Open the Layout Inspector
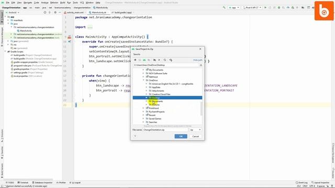This screenshot has width=335, height=188. [320, 183]
